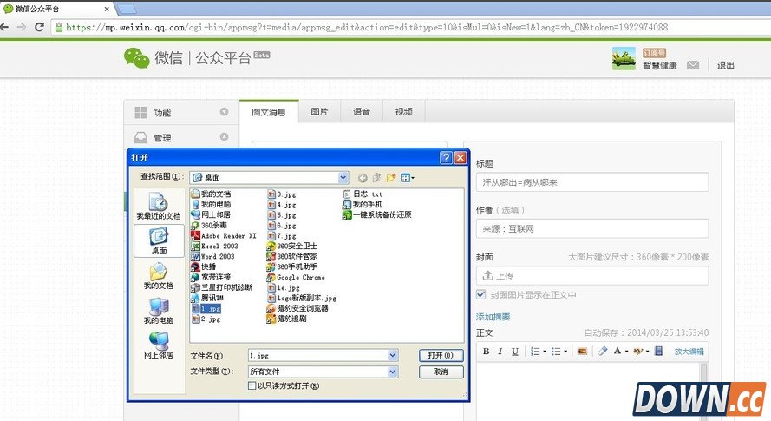Insert video using the film strip icon
Screen dimensions: 771x421
(x=659, y=351)
